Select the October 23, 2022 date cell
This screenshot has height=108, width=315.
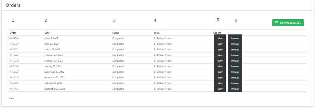(x=53, y=83)
